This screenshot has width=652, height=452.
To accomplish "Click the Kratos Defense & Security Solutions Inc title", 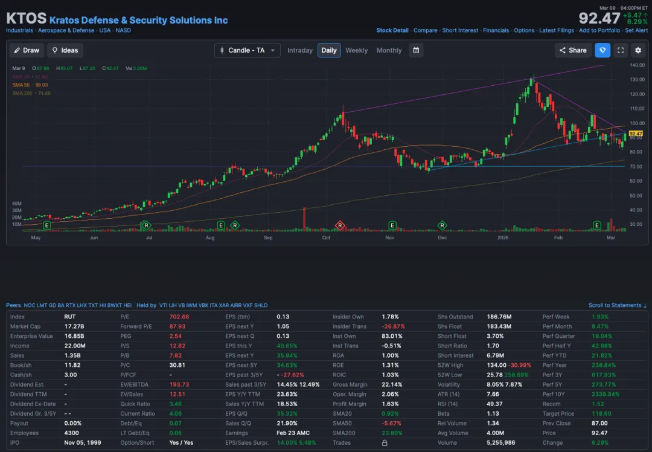I will pos(138,20).
